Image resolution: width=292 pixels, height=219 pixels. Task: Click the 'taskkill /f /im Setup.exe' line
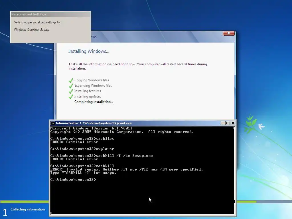click(x=102, y=156)
